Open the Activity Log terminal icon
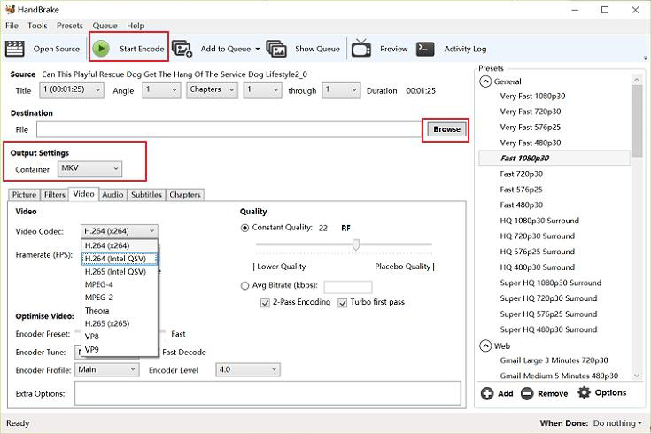The height and width of the screenshot is (434, 651). 426,49
